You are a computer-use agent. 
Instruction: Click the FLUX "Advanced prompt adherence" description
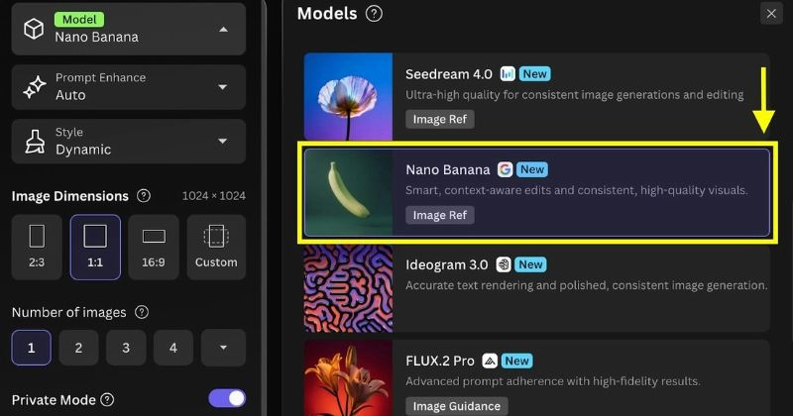tap(553, 381)
